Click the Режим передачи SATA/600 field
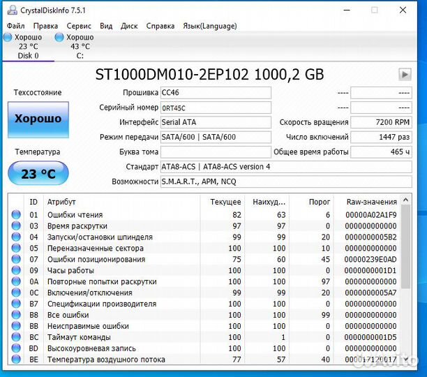This screenshot has width=427, height=377. click(216, 137)
